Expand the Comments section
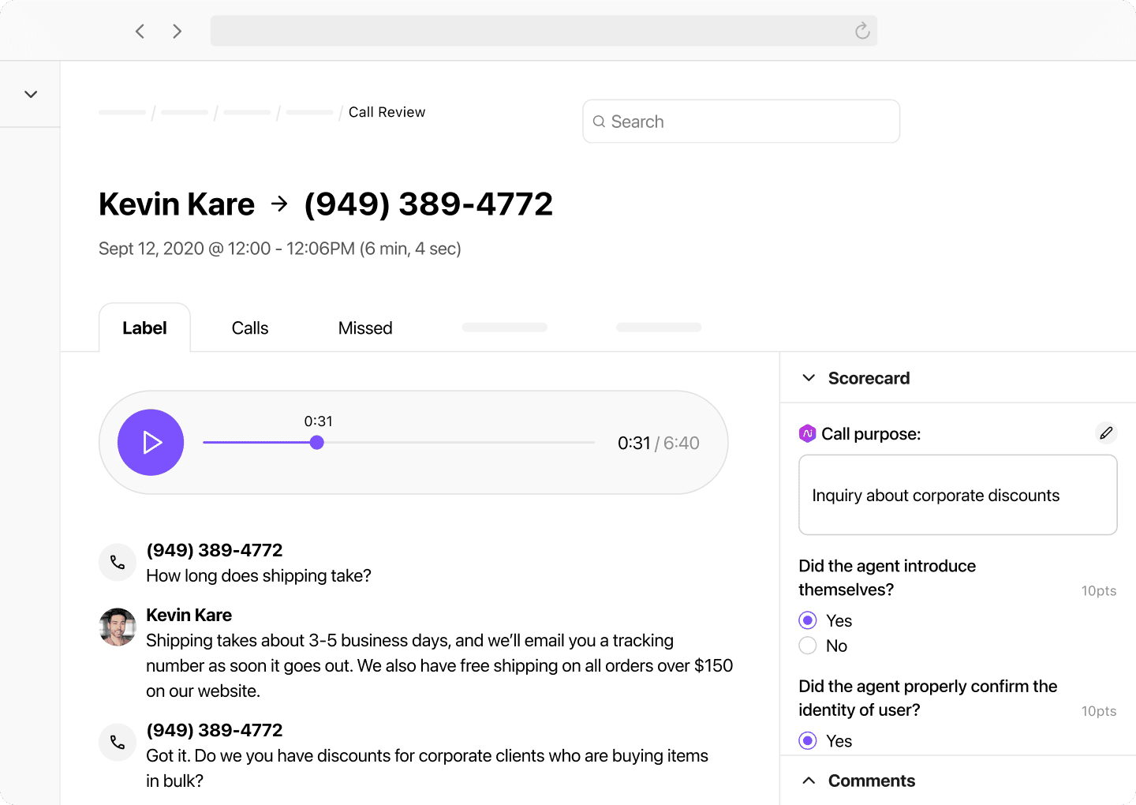The height and width of the screenshot is (805, 1136). 809,781
